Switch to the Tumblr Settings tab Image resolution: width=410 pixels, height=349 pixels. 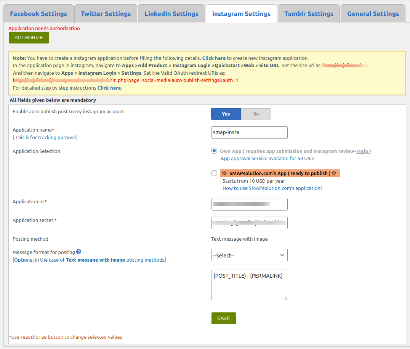point(309,13)
